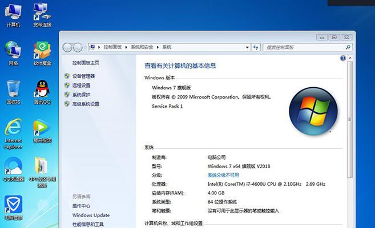Click the Intel Core i7-4600U processor value
The image size is (375, 228).
point(266,184)
